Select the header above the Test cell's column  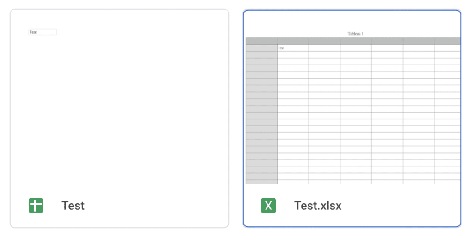[293, 41]
